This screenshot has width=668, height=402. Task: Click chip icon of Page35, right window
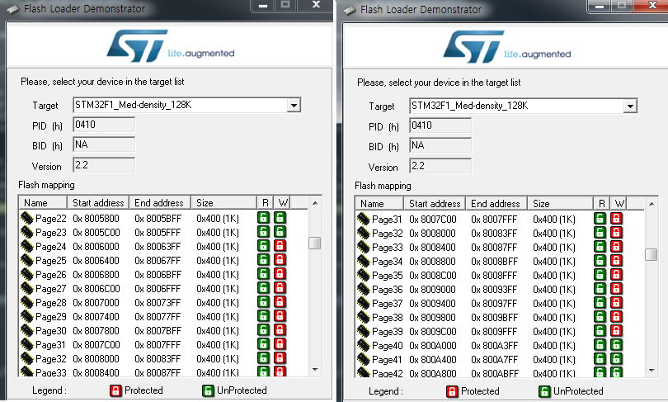(364, 276)
